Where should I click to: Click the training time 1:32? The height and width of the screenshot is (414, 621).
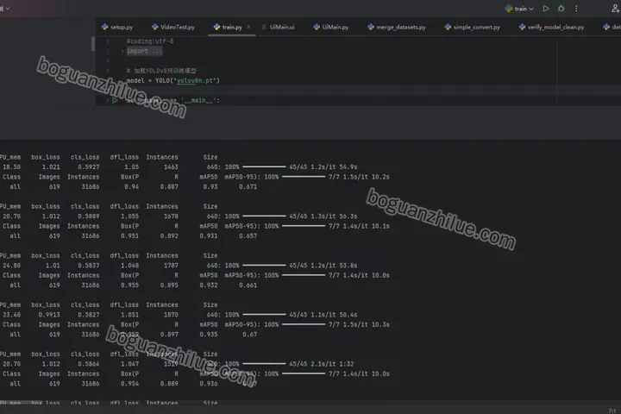[x=346, y=364]
